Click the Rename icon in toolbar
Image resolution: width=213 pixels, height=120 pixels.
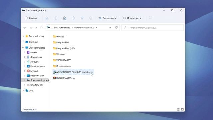coord(73,18)
